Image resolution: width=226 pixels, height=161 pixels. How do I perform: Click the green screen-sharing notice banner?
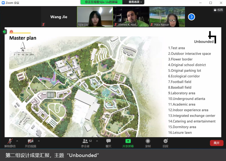(x=101, y=2)
